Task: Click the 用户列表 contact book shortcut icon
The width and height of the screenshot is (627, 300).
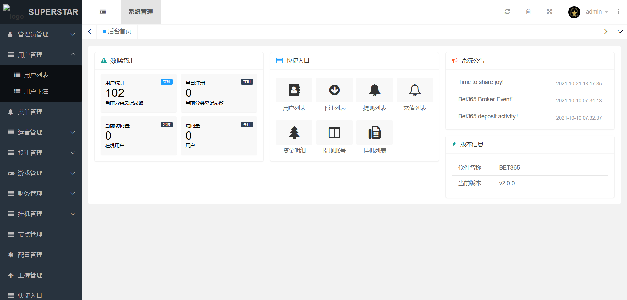Action: [294, 90]
